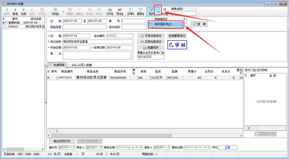Open the dropdown arrow beside 添加
Viewport: 289px width, 159px height.
(63, 12)
